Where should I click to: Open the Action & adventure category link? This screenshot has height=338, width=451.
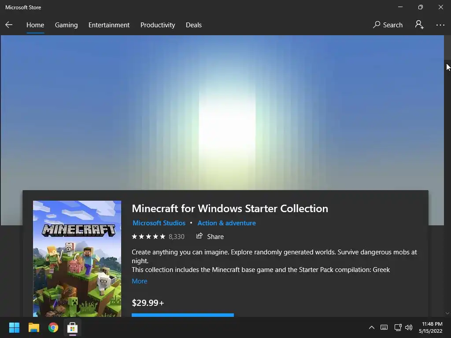(226, 223)
